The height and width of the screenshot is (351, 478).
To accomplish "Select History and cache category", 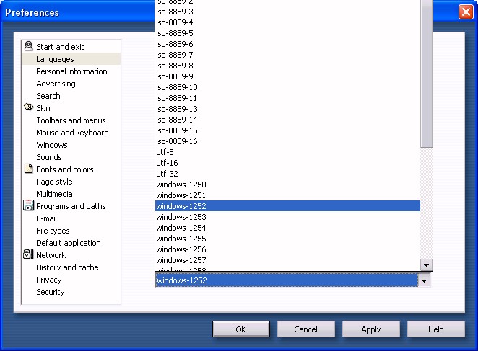I will [x=67, y=267].
